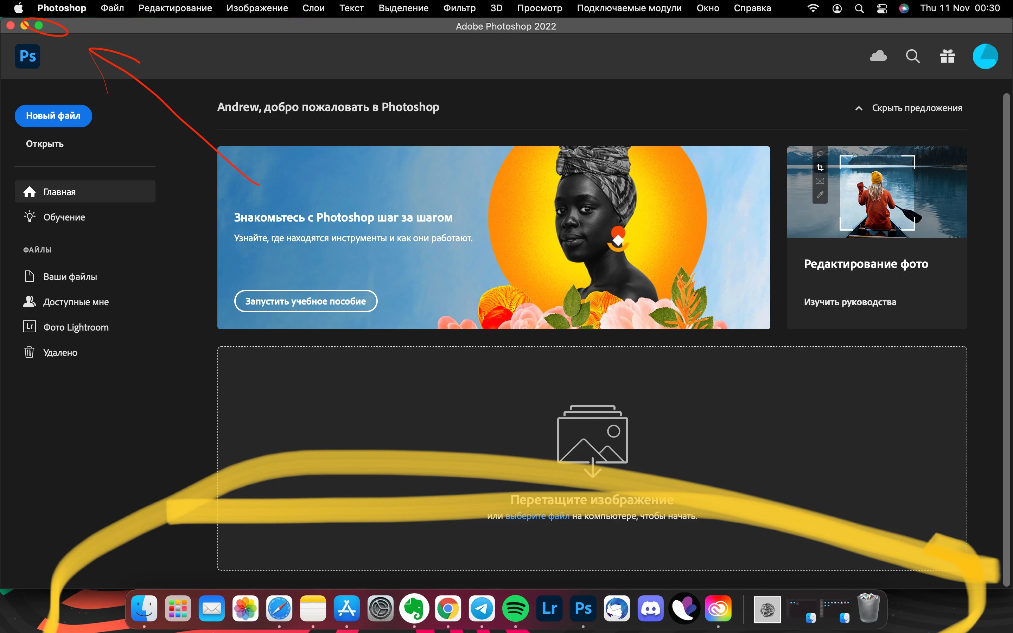
Task: Click the Новый файл button
Action: pyautogui.click(x=53, y=116)
